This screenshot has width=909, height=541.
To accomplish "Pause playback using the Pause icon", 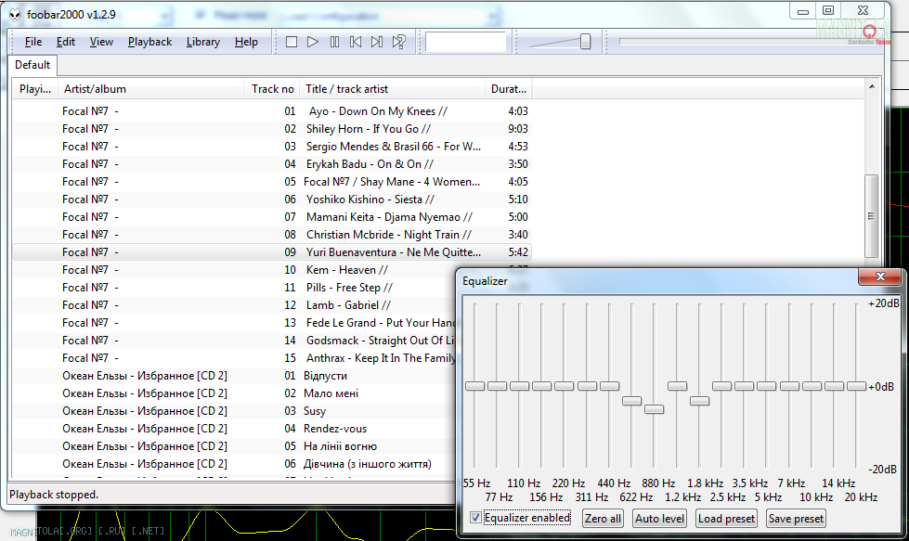I will click(334, 42).
